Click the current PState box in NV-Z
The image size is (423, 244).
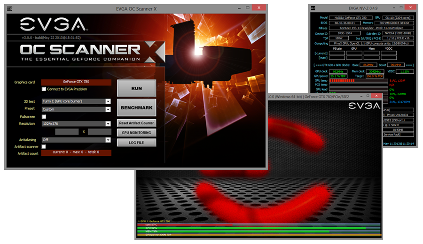(337, 53)
